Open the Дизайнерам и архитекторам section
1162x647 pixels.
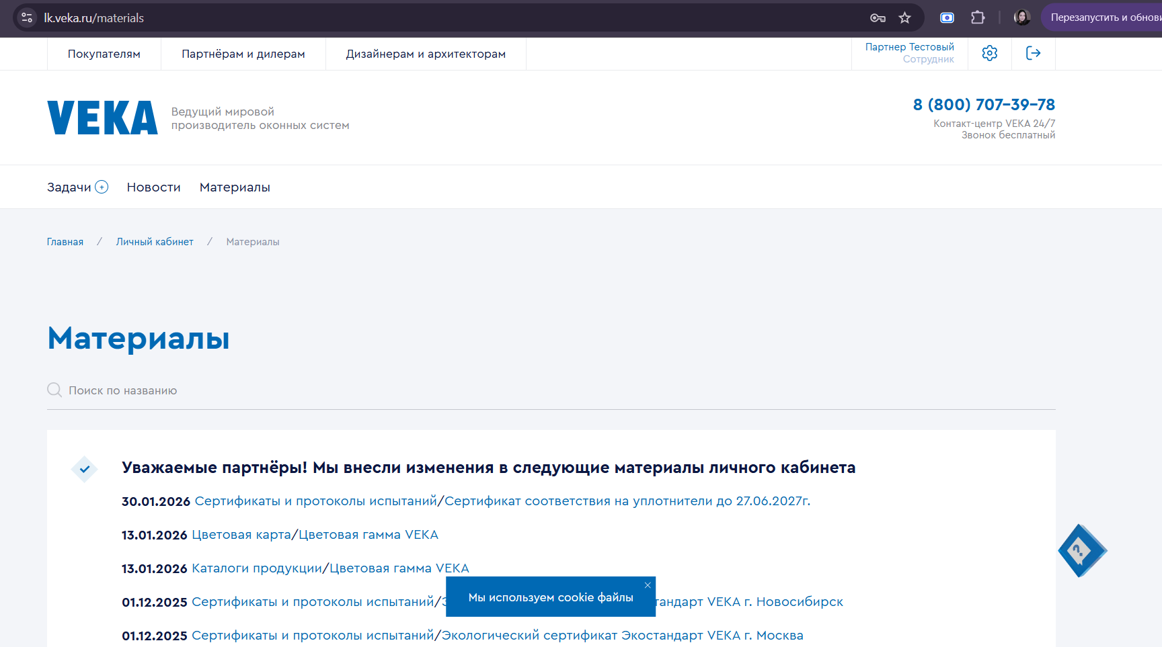[x=426, y=54]
